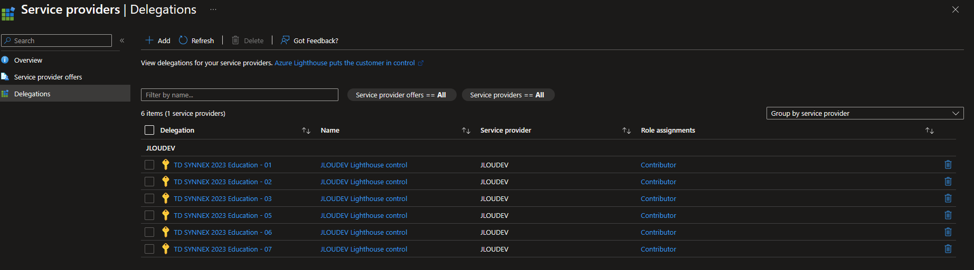Focus the sidebar Search box

click(56, 41)
